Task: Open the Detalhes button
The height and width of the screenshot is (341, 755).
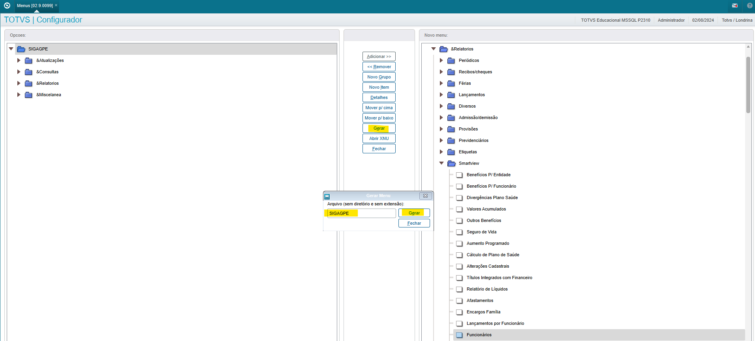Action: click(379, 97)
